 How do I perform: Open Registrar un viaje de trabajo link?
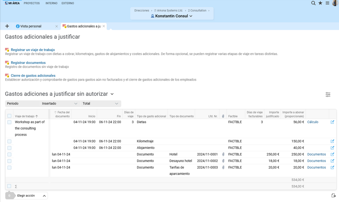[x=33, y=50]
